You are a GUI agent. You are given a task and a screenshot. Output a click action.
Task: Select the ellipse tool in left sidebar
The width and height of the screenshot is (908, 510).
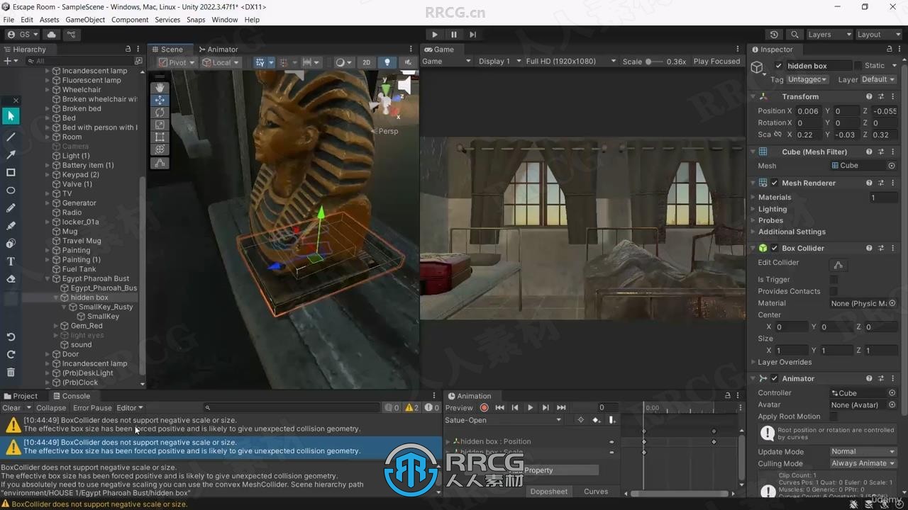click(x=11, y=190)
